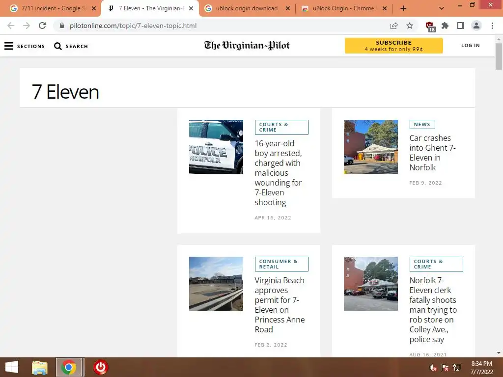Image resolution: width=503 pixels, height=377 pixels.
Task: Open the Princess Anne Road lot photo
Action: point(216,283)
